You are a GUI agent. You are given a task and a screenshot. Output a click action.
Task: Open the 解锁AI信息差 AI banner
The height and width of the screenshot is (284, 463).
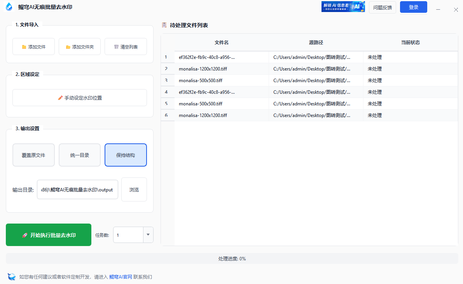coord(343,7)
